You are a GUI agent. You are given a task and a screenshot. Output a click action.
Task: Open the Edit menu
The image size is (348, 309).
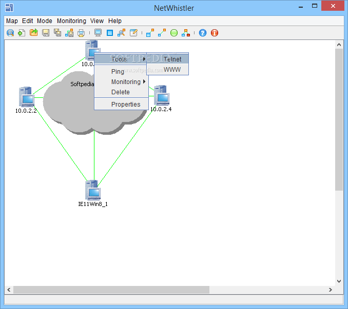click(x=28, y=21)
